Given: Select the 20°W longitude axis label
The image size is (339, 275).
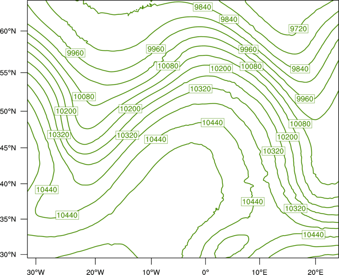Looking at the screenshot, I should (x=95, y=272).
